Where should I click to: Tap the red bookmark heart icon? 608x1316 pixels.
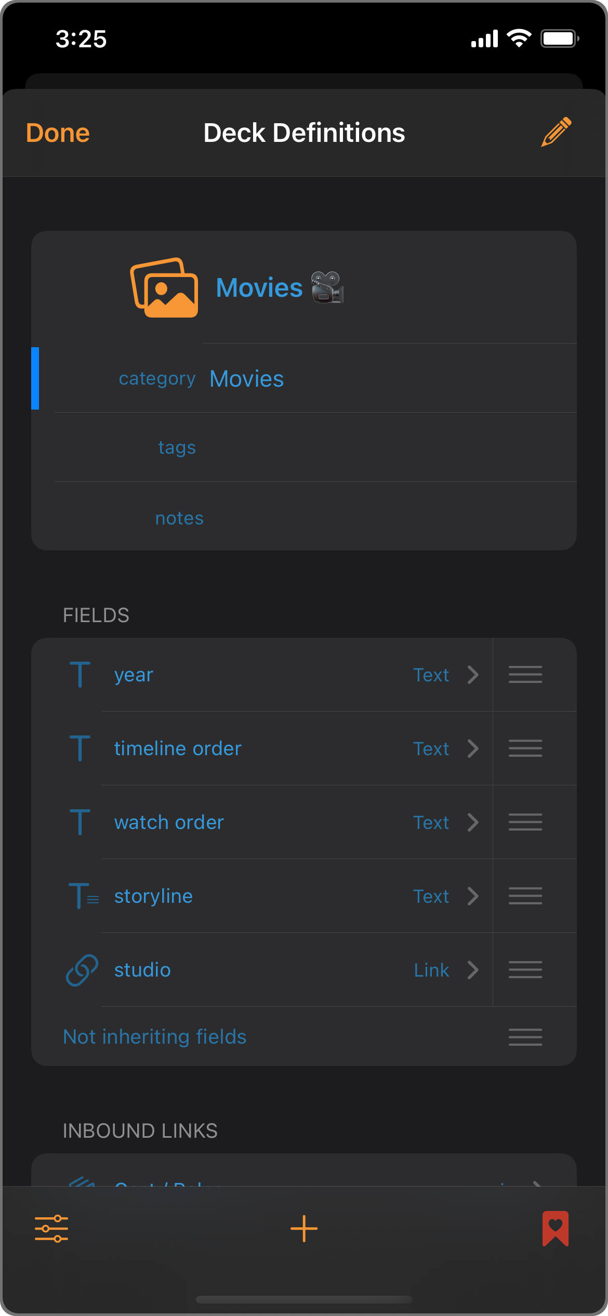555,1228
